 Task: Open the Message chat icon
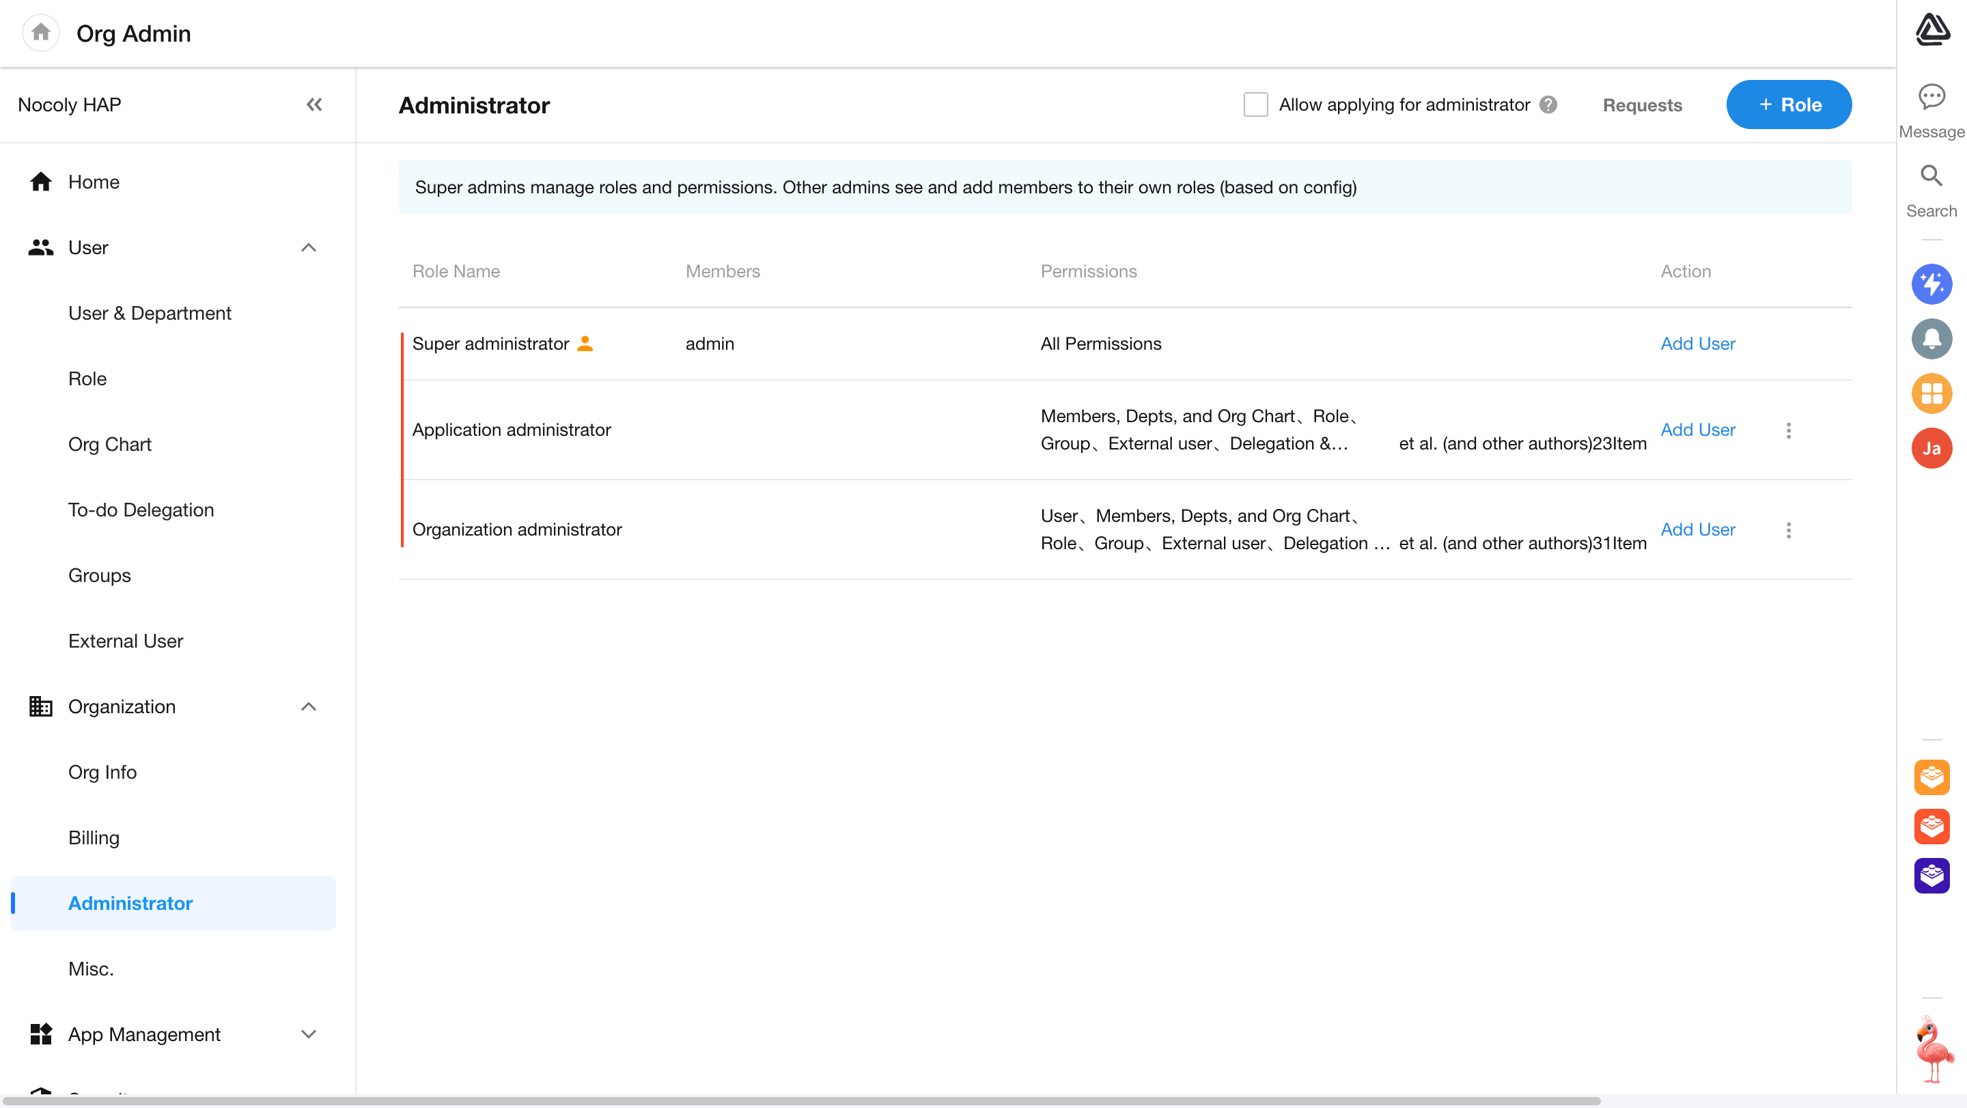(x=1931, y=98)
